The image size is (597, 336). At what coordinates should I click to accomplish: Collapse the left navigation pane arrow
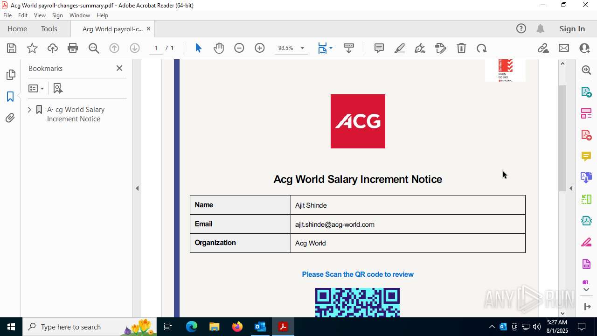click(137, 189)
